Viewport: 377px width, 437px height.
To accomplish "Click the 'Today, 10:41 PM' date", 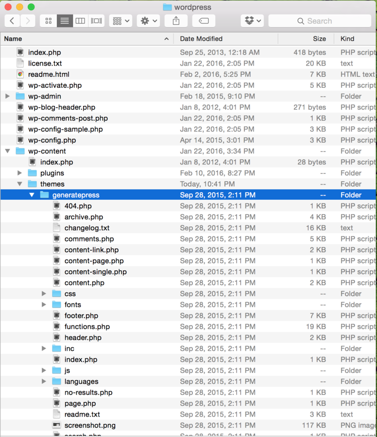I will click(207, 184).
